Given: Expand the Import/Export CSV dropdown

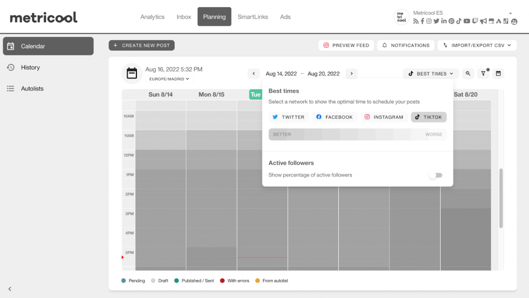Looking at the screenshot, I should pos(477,45).
